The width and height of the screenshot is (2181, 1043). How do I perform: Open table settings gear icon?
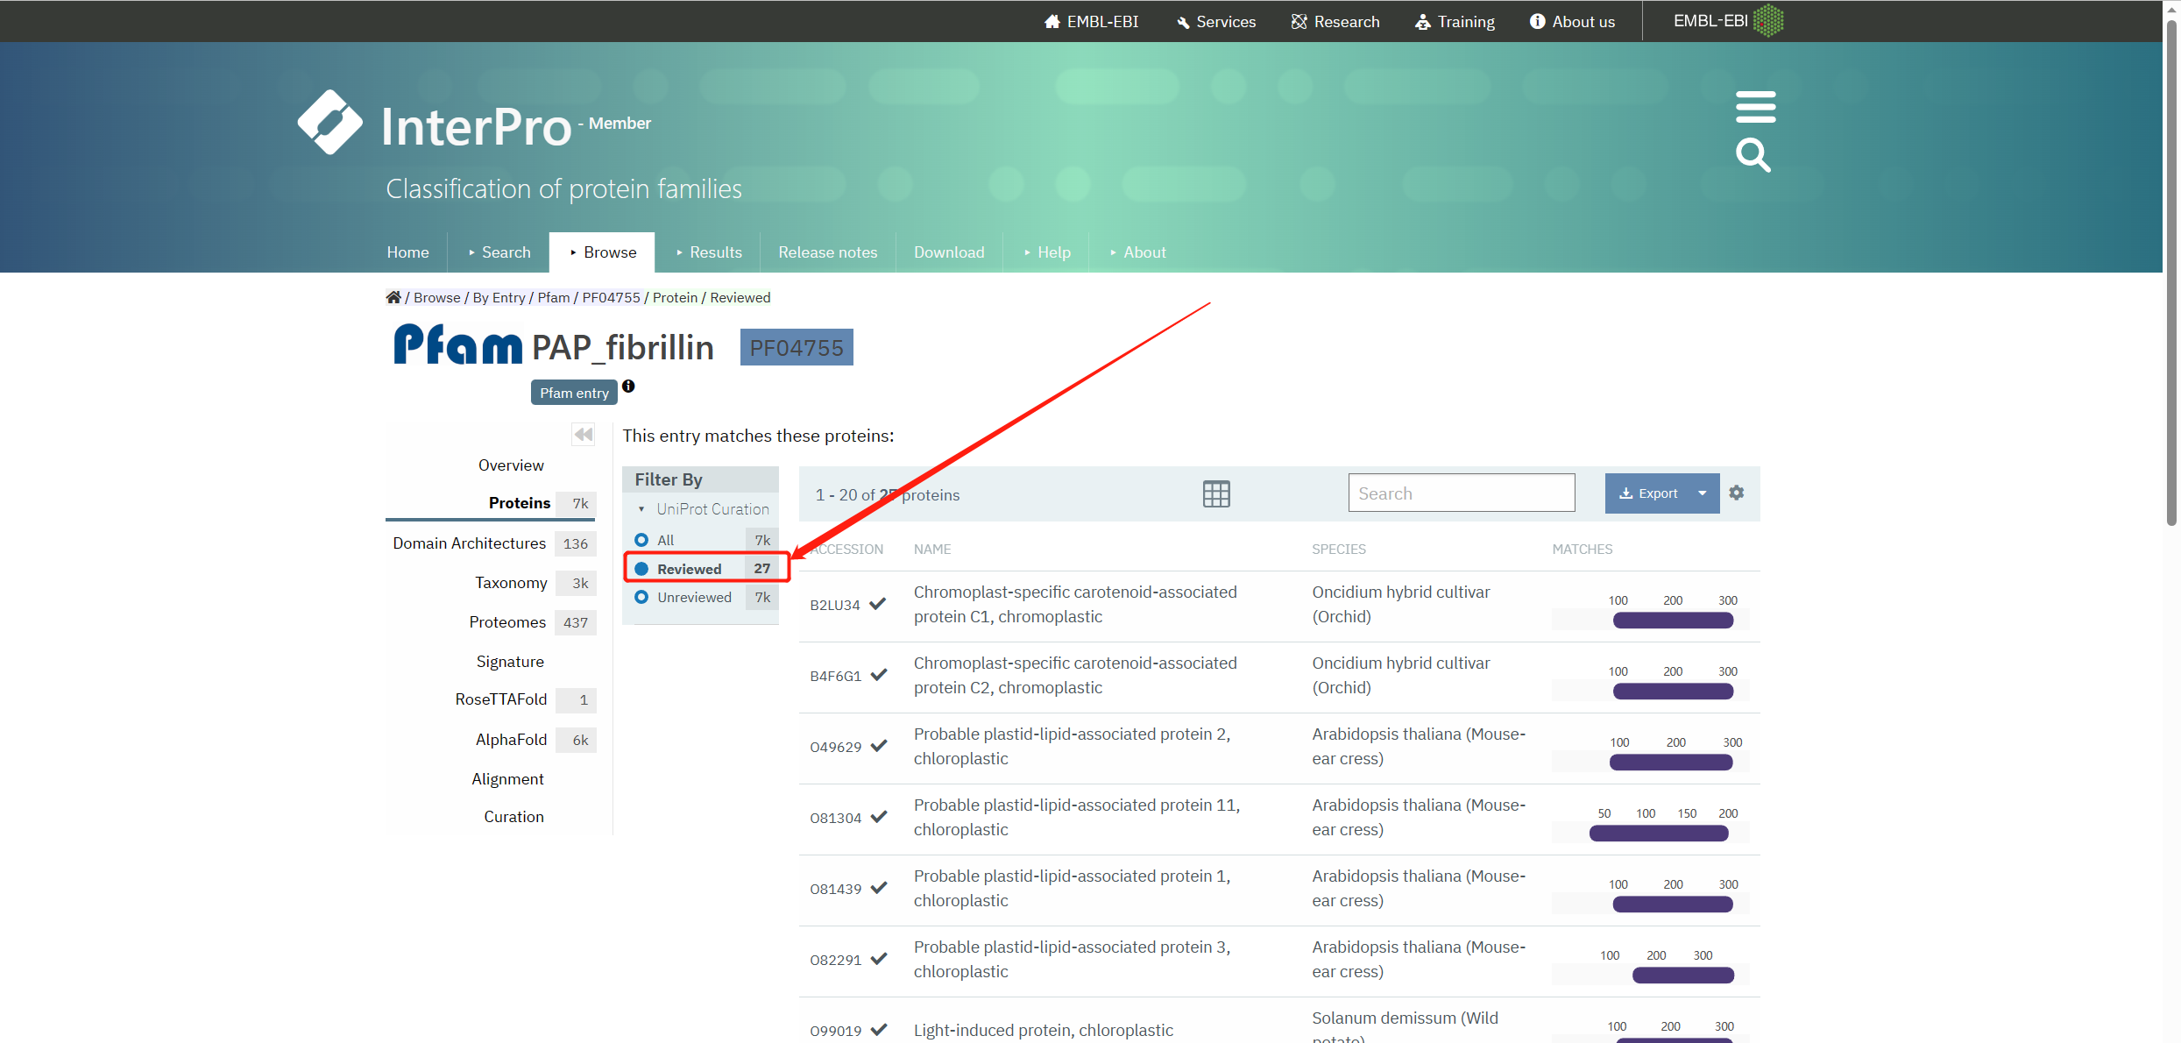(x=1737, y=493)
